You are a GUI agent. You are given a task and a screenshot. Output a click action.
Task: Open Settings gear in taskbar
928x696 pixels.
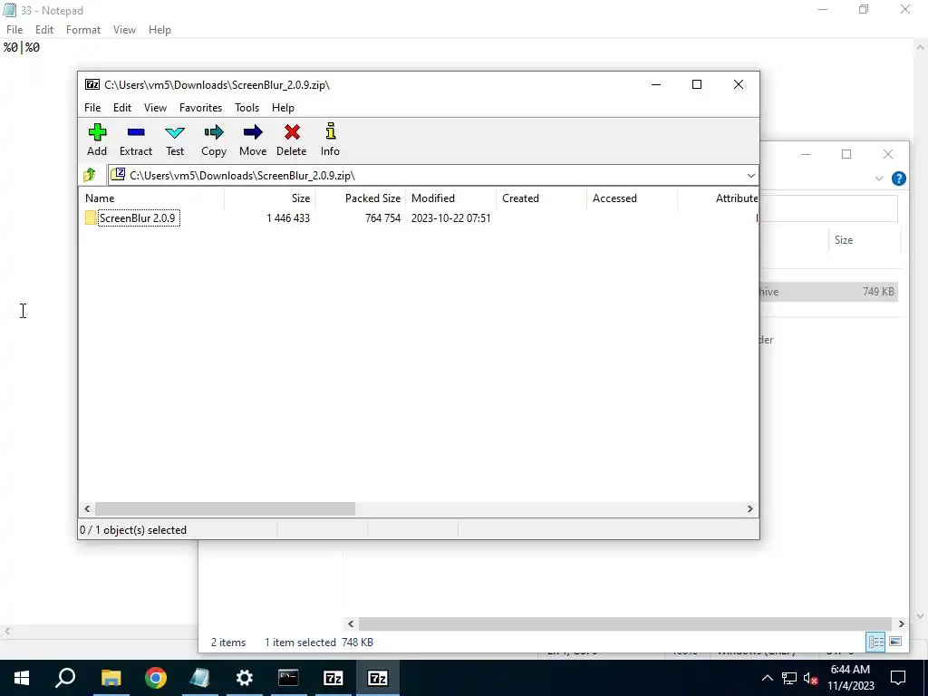coord(244,678)
